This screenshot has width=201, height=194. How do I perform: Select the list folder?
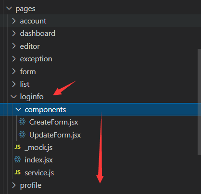pos(100,84)
